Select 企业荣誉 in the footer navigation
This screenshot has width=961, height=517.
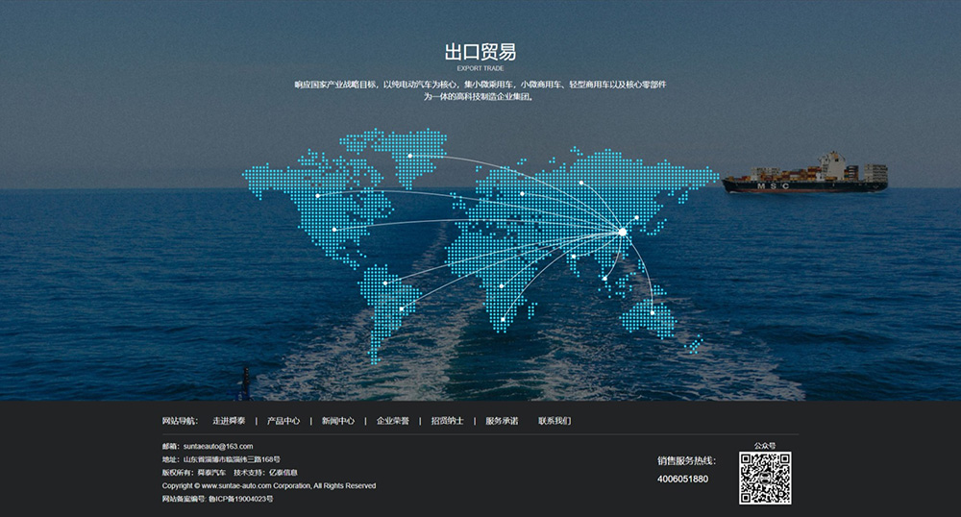[x=392, y=421]
